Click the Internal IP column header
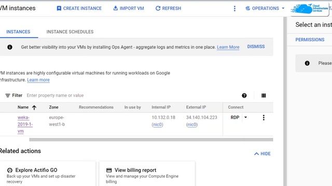This screenshot has width=332, height=186. tap(161, 107)
